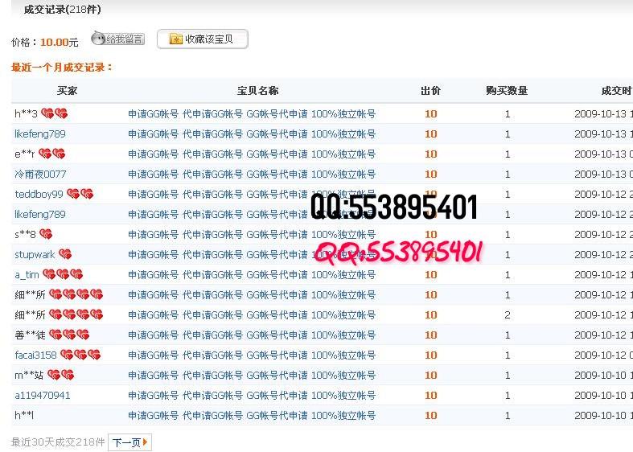The image size is (633, 452).
Task: Open buyer profile 冷雨夜0077
Action: [x=40, y=175]
